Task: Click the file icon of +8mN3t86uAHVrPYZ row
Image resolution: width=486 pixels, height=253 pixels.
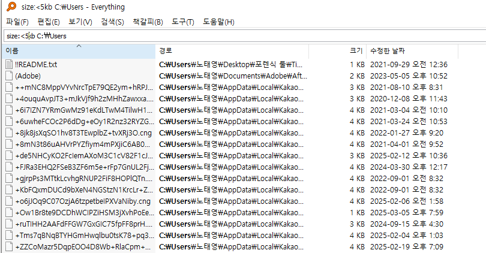Action: pyautogui.click(x=9, y=144)
